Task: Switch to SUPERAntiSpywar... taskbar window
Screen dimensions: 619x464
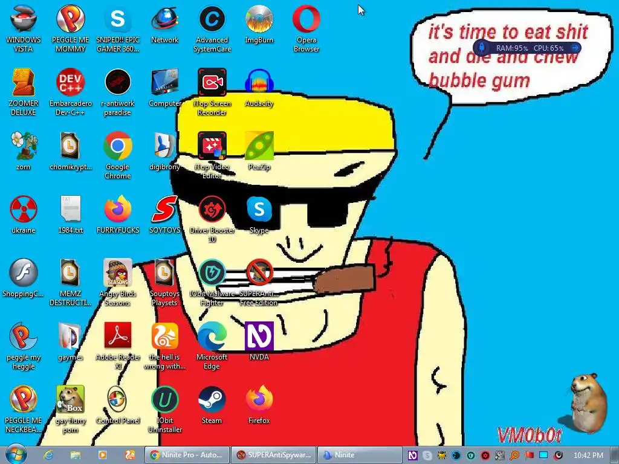Action: click(273, 455)
